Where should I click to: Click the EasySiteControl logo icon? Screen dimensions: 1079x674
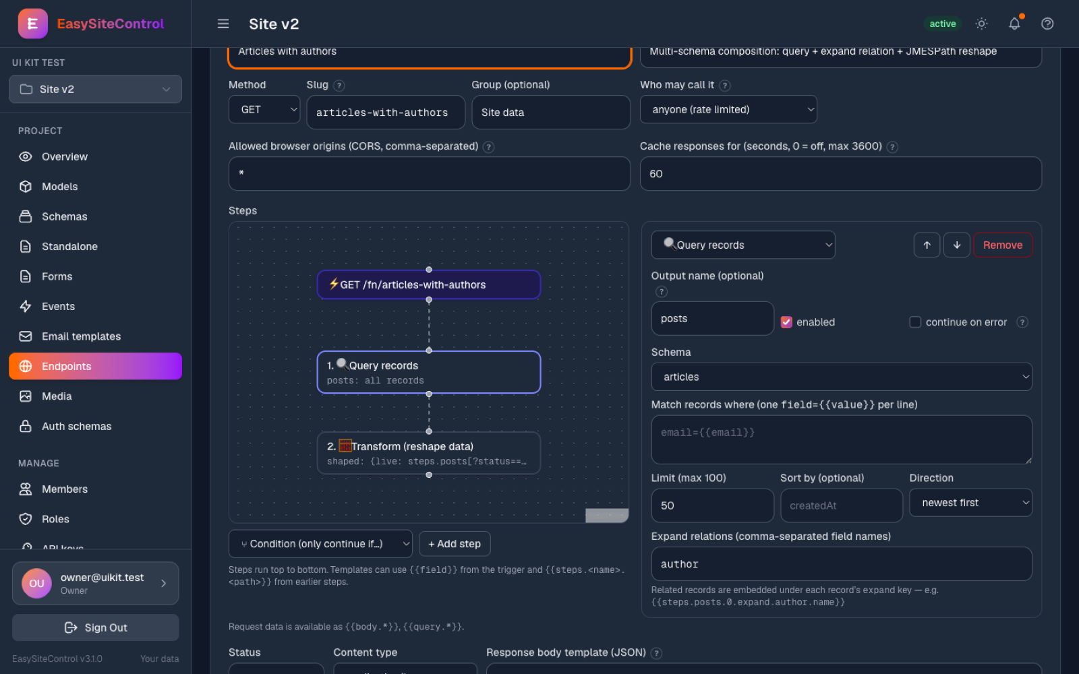coord(32,24)
